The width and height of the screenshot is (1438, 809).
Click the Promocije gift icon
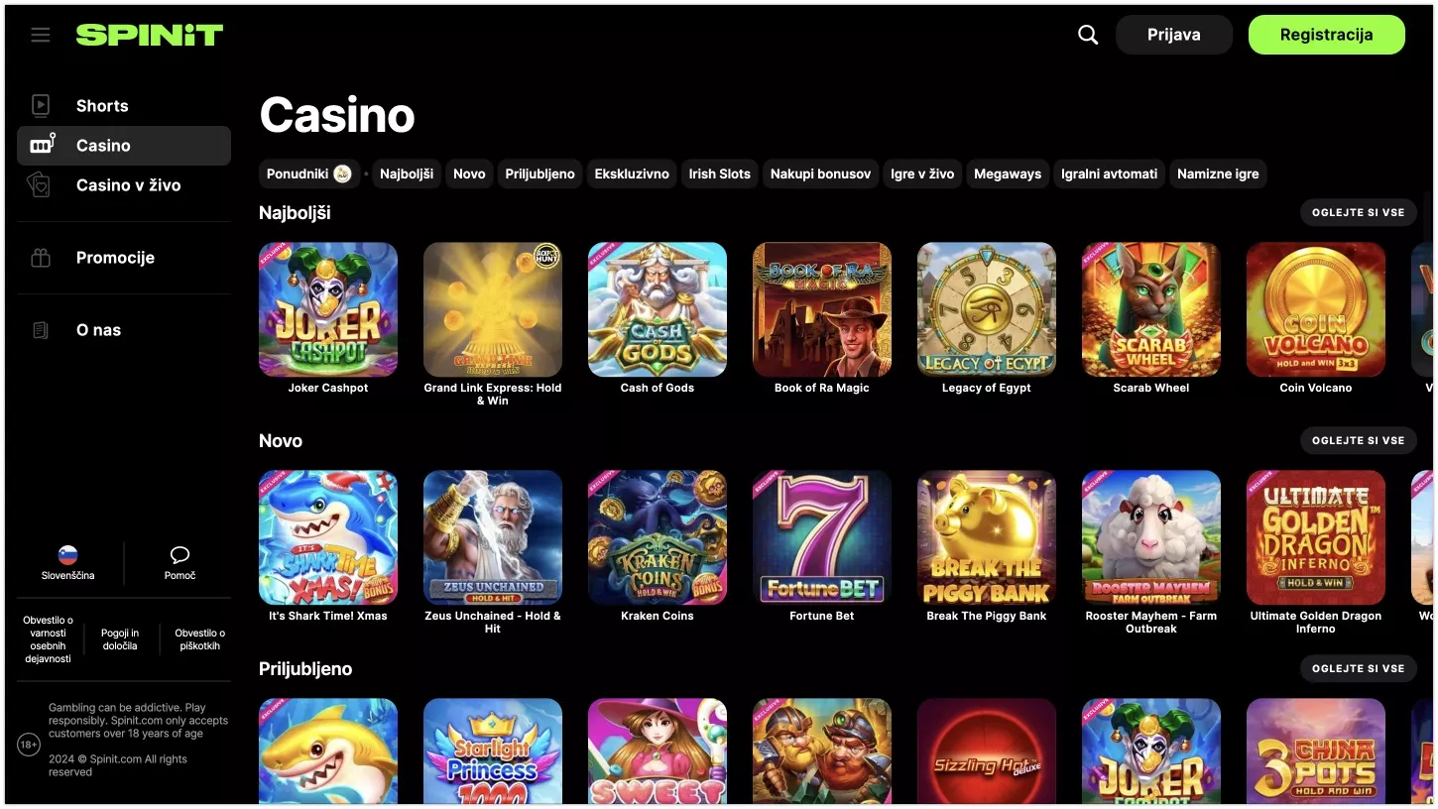[41, 258]
